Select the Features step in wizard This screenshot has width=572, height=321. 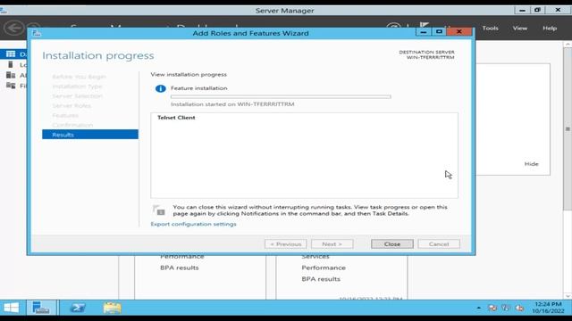click(x=65, y=115)
